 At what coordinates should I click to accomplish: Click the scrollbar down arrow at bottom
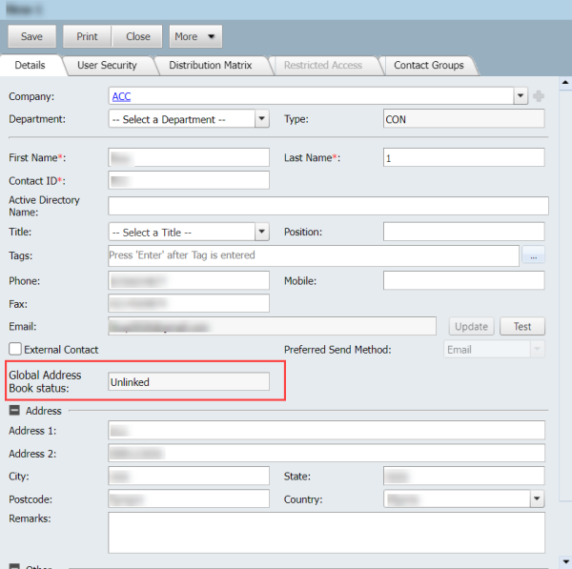(564, 561)
